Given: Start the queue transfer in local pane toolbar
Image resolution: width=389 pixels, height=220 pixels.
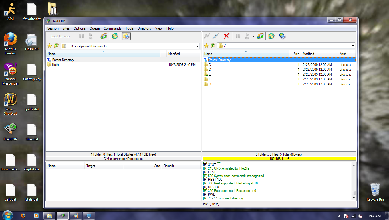Looking at the screenshot, I should [91, 36].
